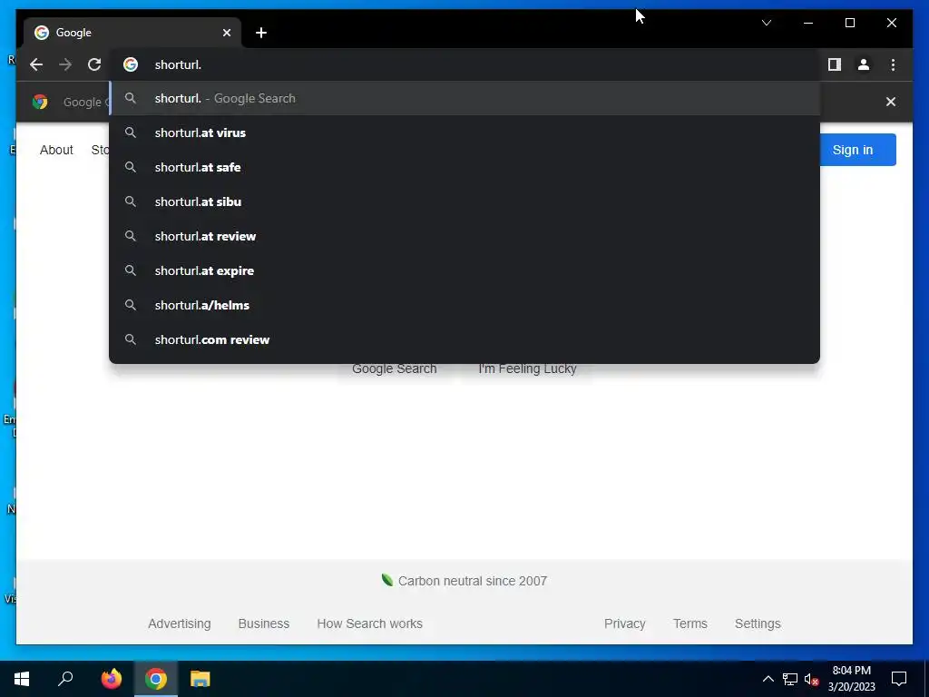Expand the tab search chevron

(x=766, y=23)
